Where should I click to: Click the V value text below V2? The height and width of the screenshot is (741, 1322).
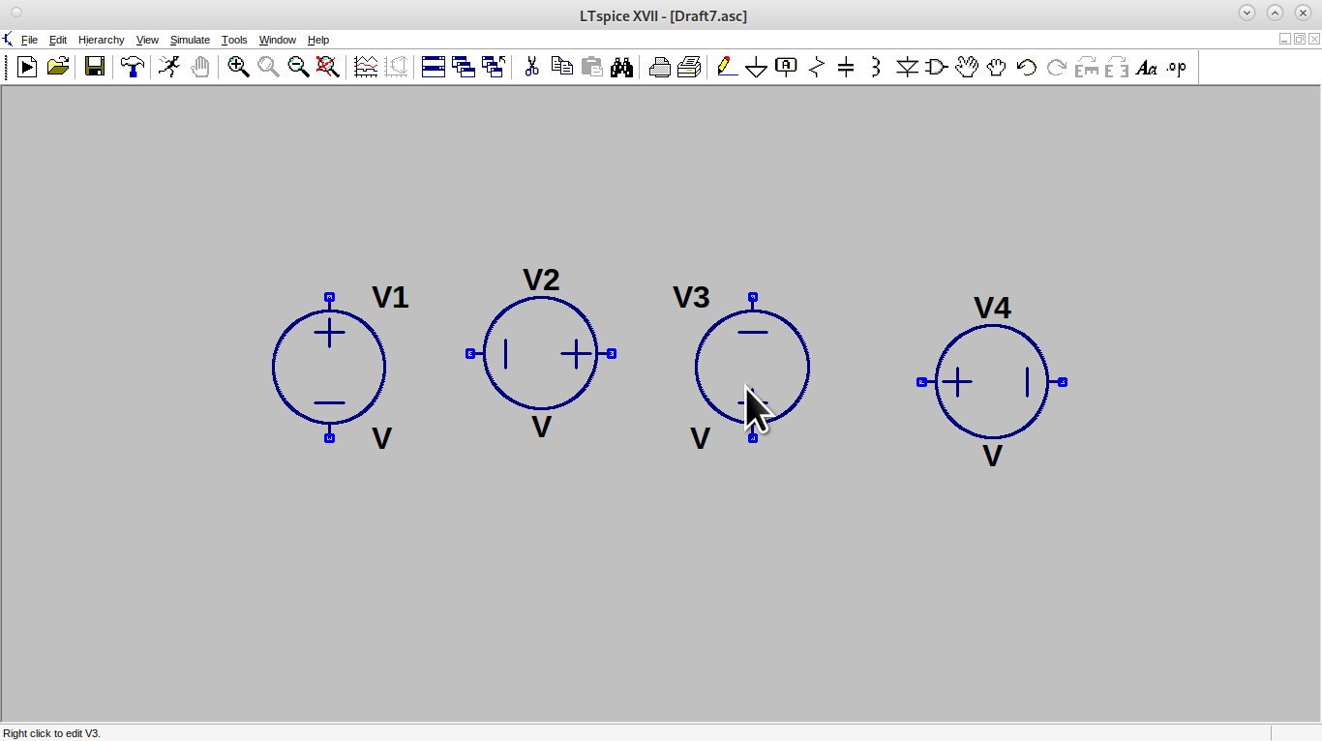coord(541,427)
